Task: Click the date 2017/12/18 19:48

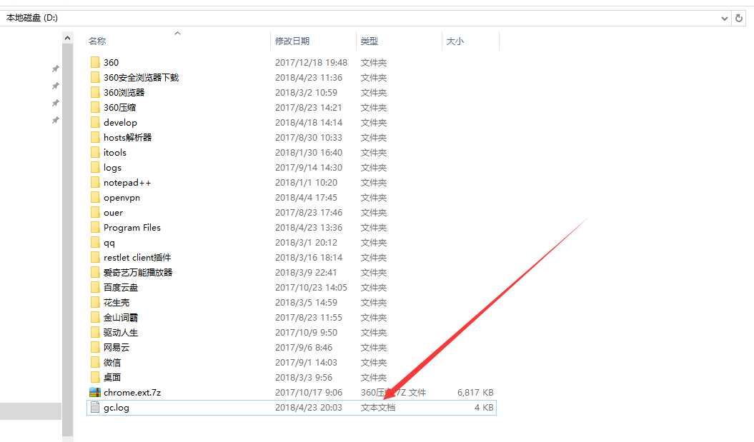Action: tap(311, 62)
